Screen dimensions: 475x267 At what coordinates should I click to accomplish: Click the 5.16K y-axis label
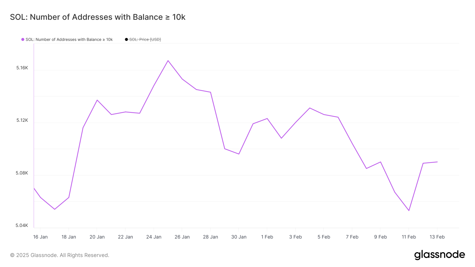[22, 68]
